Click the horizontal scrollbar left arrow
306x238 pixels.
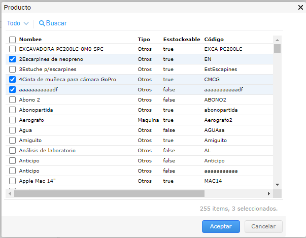pyautogui.click(x=9, y=193)
